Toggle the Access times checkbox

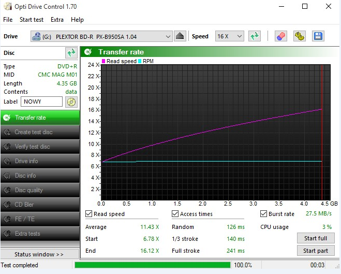point(175,214)
